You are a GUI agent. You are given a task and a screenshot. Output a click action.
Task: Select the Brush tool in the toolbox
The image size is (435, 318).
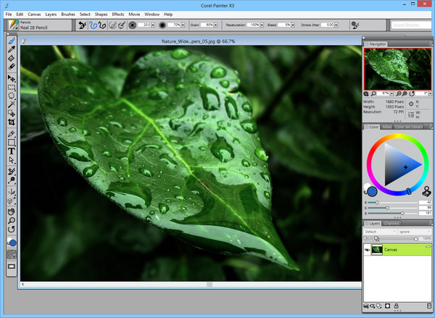(x=12, y=40)
